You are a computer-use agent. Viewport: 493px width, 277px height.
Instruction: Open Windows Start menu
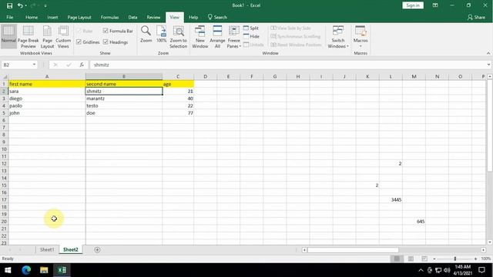pyautogui.click(x=8, y=270)
